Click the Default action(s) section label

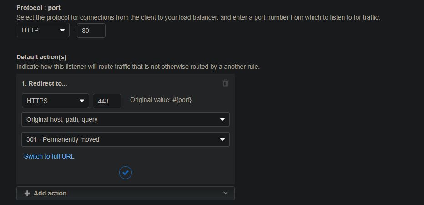pyautogui.click(x=41, y=57)
